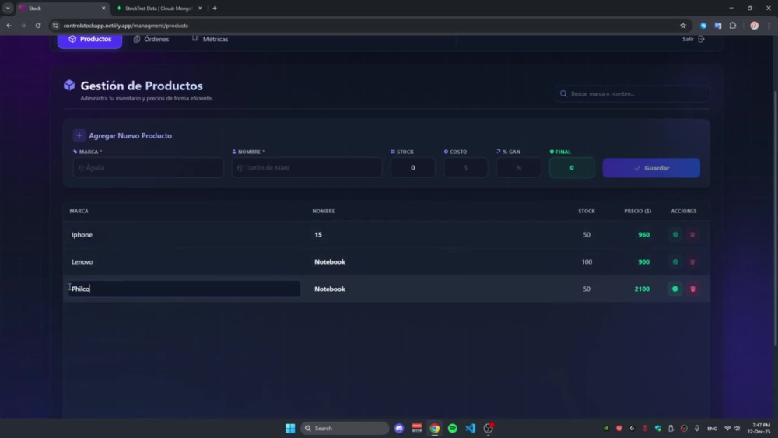Click the delete trash icon in Lenovo row
Image resolution: width=778 pixels, height=438 pixels.
pyautogui.click(x=692, y=262)
